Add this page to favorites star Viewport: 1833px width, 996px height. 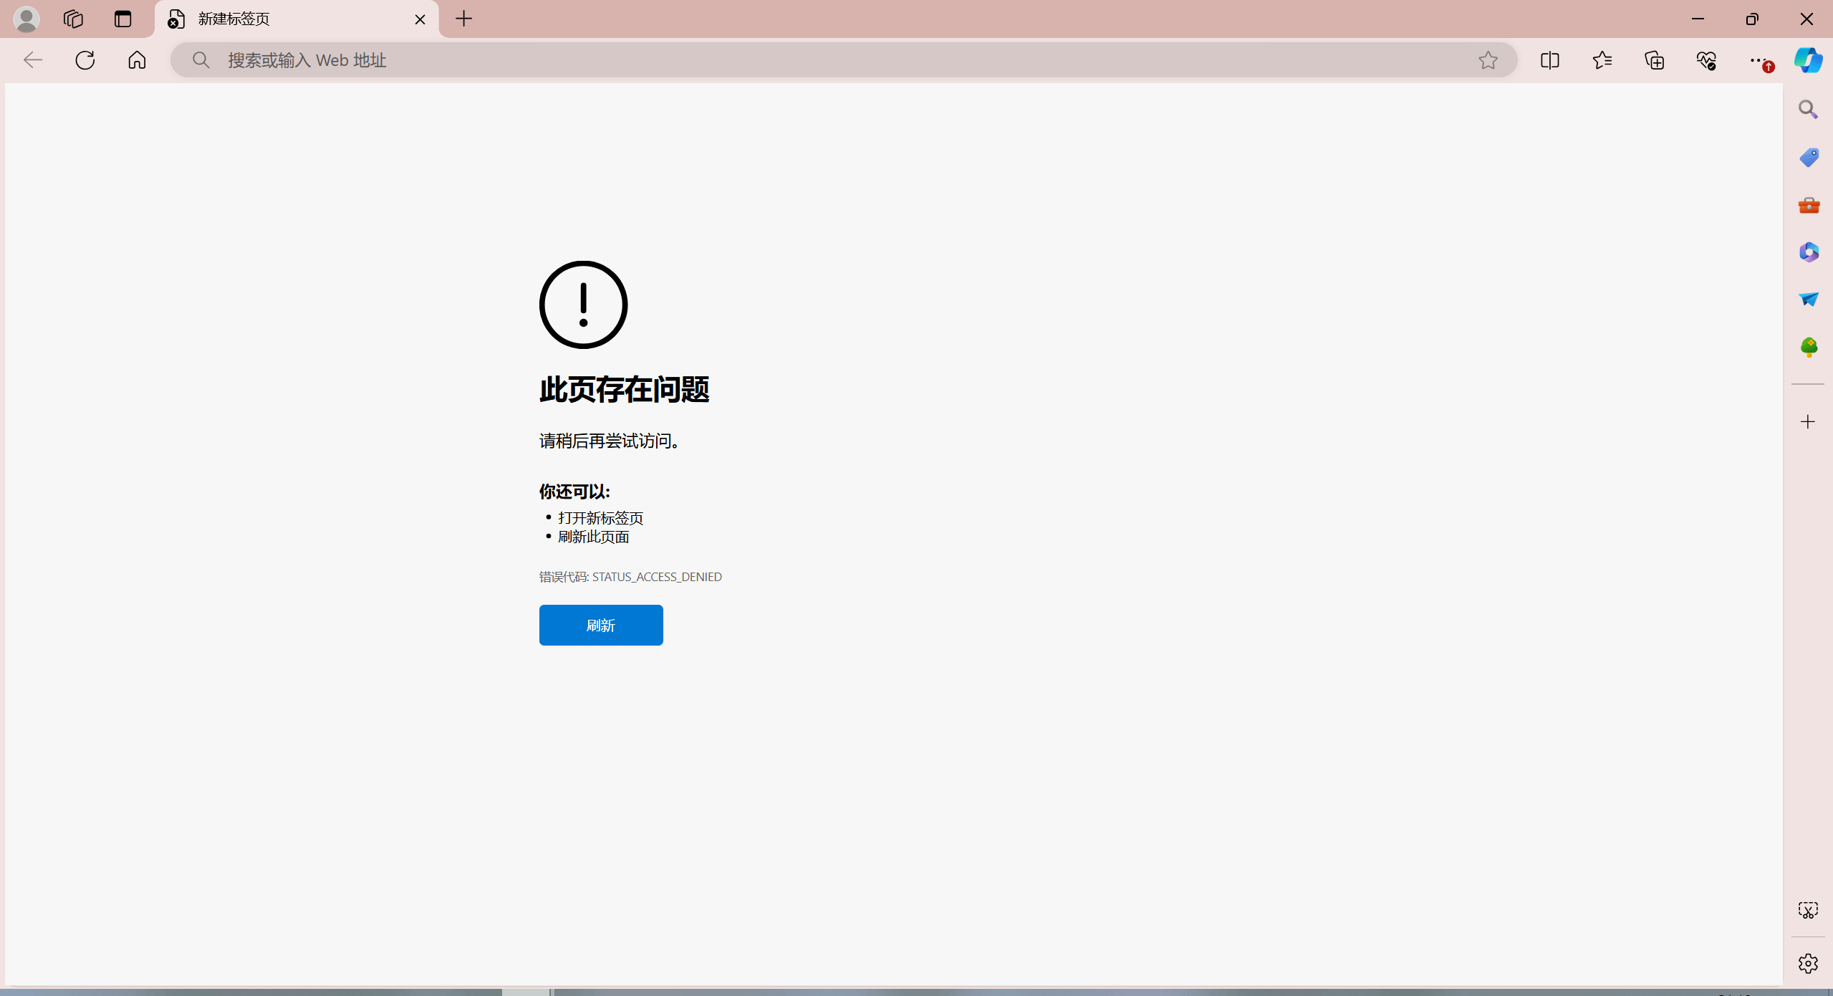(1488, 60)
